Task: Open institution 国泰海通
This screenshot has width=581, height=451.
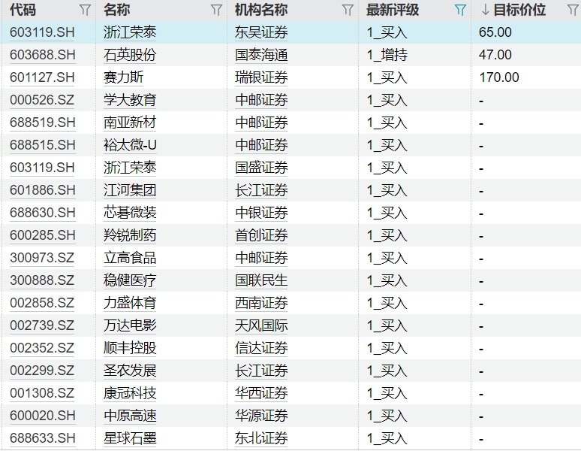Action: point(261,55)
